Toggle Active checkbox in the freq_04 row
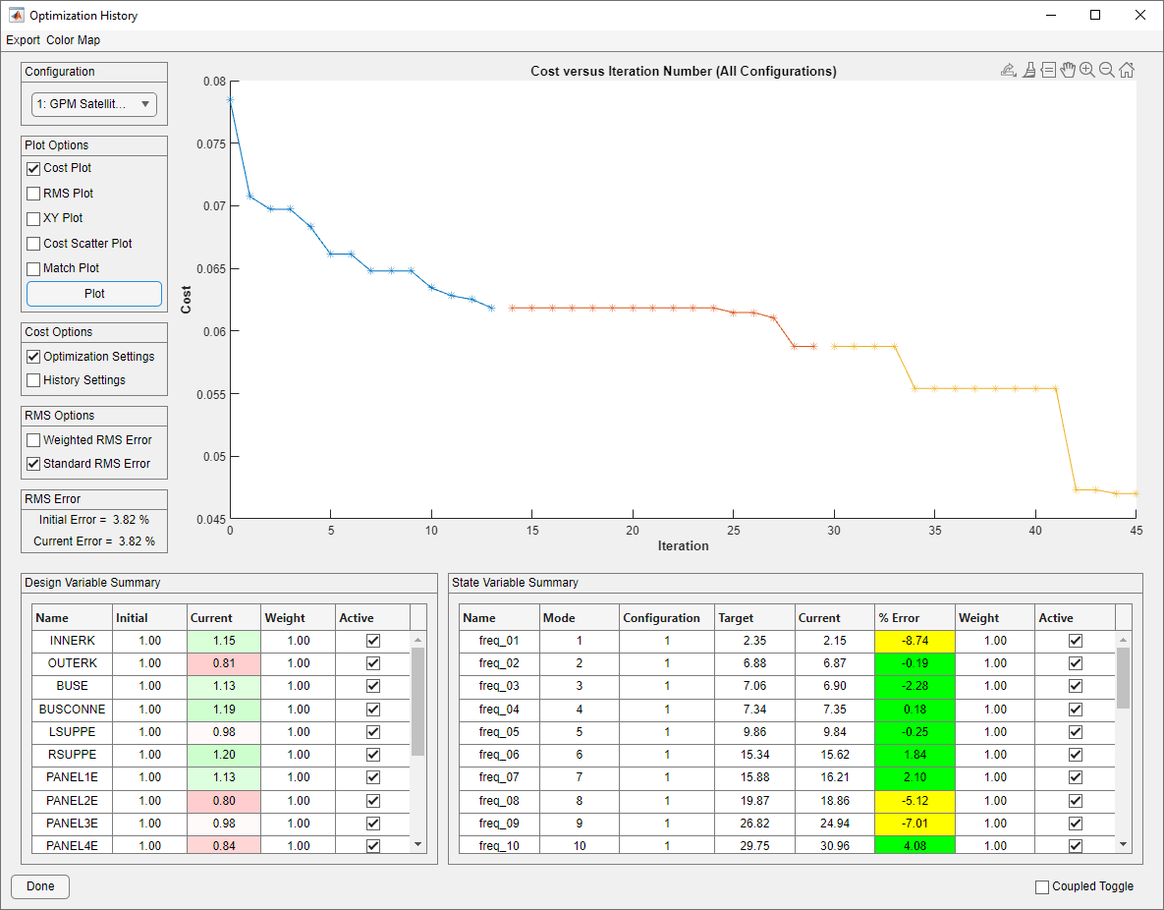Viewport: 1164px width, 910px height. 1075,710
